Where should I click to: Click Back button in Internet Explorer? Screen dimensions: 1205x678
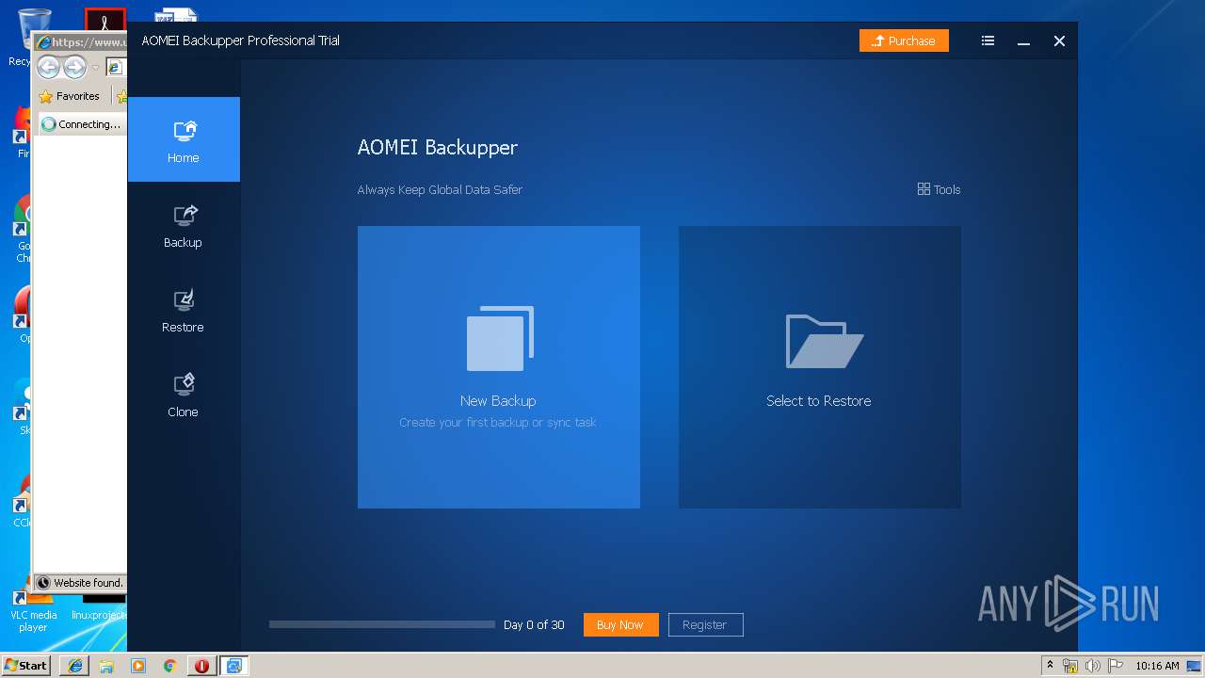(48, 67)
